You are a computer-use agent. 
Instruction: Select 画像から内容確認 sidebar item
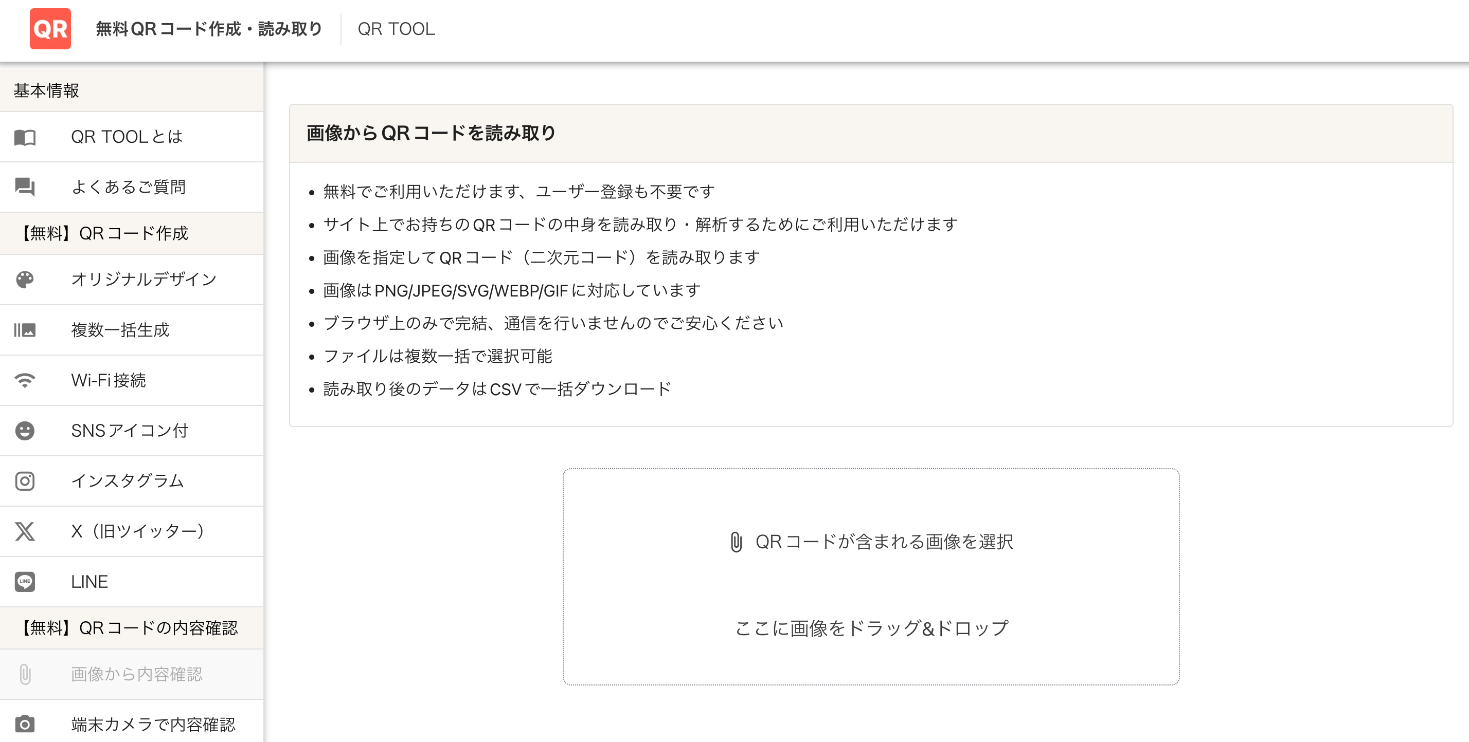[x=136, y=674]
